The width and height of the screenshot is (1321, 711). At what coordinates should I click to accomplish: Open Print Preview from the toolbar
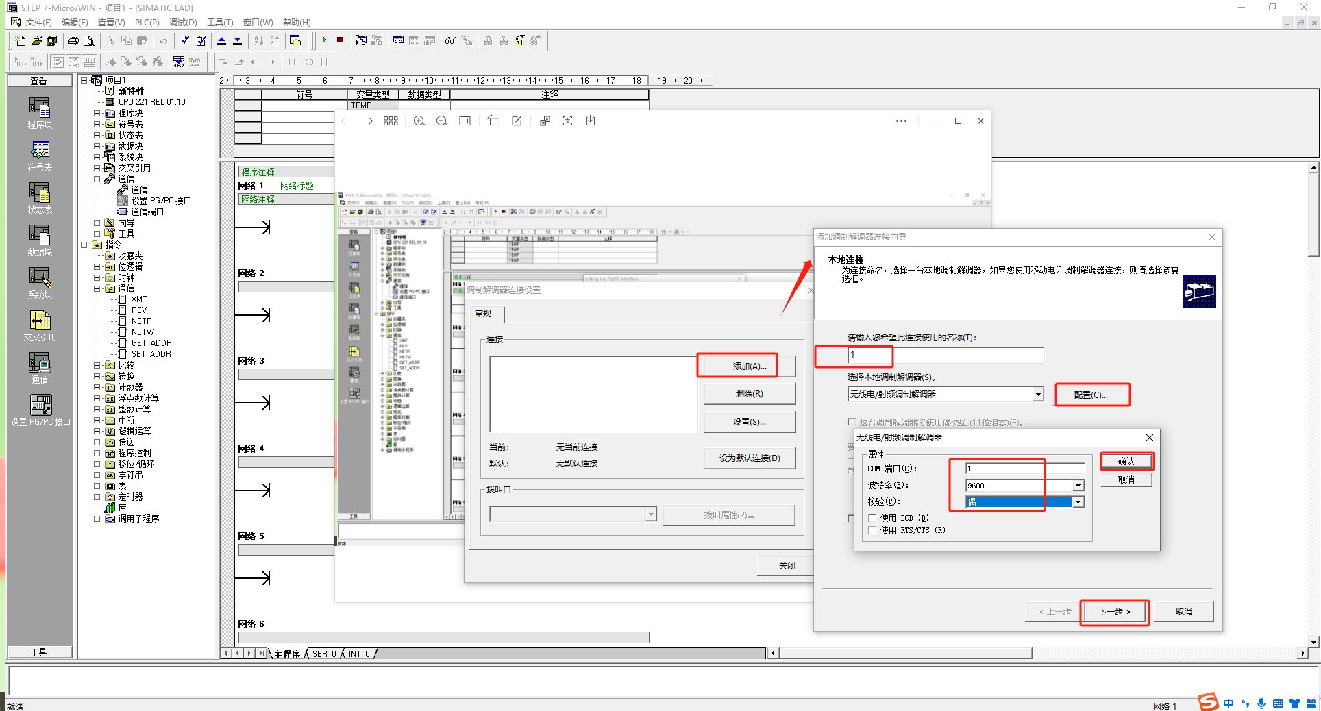(x=88, y=40)
